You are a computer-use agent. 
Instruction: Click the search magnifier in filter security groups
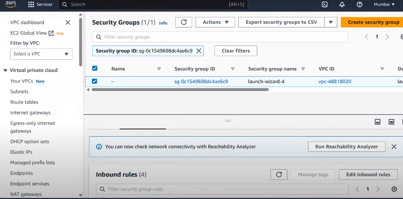coord(99,37)
